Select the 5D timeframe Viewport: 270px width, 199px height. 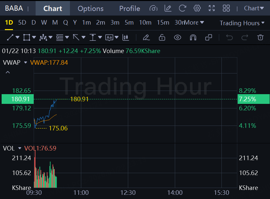pos(22,23)
